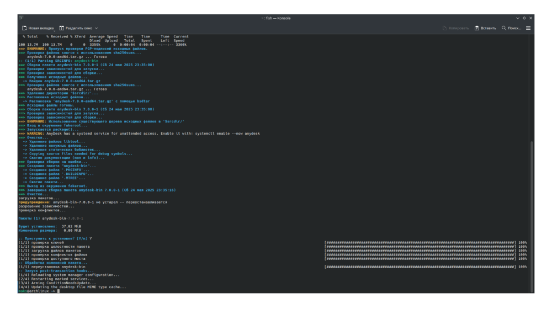The width and height of the screenshot is (552, 314).
Task: Click the line '(1/1) Parsing SRCINFO: anydesk-bin'
Action: pos(59,61)
